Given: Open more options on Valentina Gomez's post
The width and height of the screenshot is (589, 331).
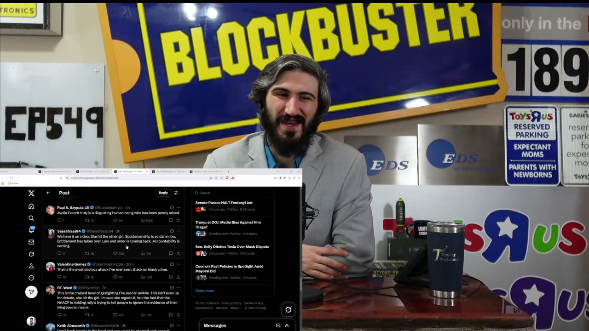Looking at the screenshot, I should click(178, 264).
